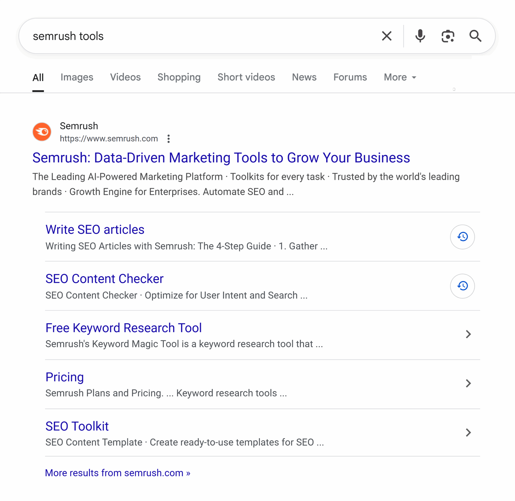Start voice search with the microphone icon

tap(420, 36)
